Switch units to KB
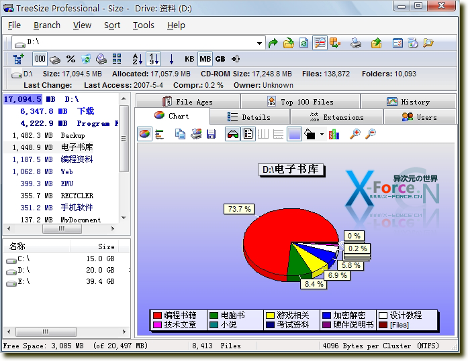Viewport: 468px width, 361px height. (x=189, y=59)
